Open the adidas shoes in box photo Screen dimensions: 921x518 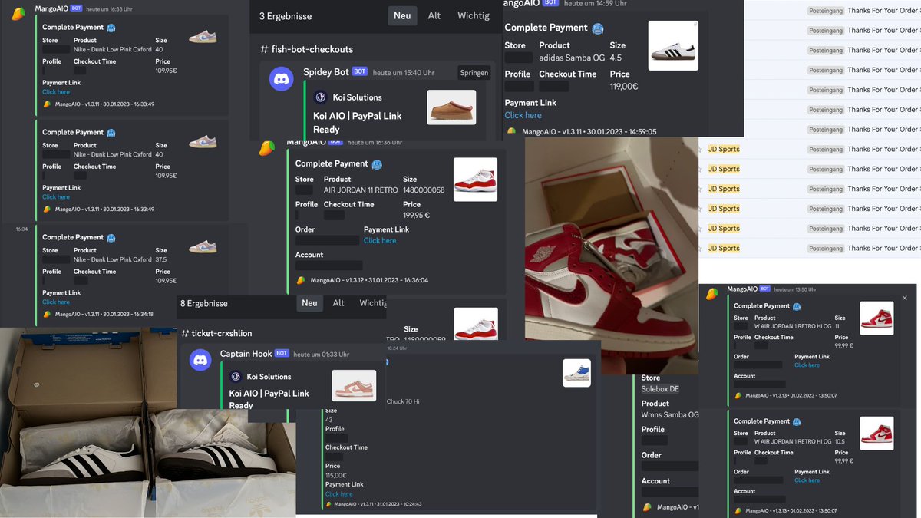click(x=147, y=422)
